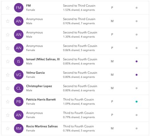Click teal dot for Patricia Harris Barrett
Viewport: 150px width, 136px height.
tap(136, 102)
